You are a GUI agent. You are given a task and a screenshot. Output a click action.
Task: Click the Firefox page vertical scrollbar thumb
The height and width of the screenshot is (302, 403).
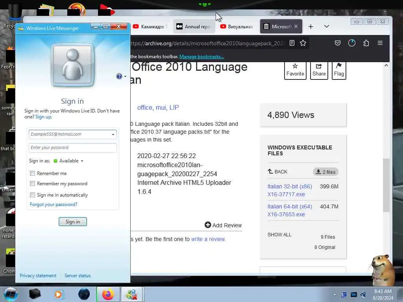coord(386,185)
